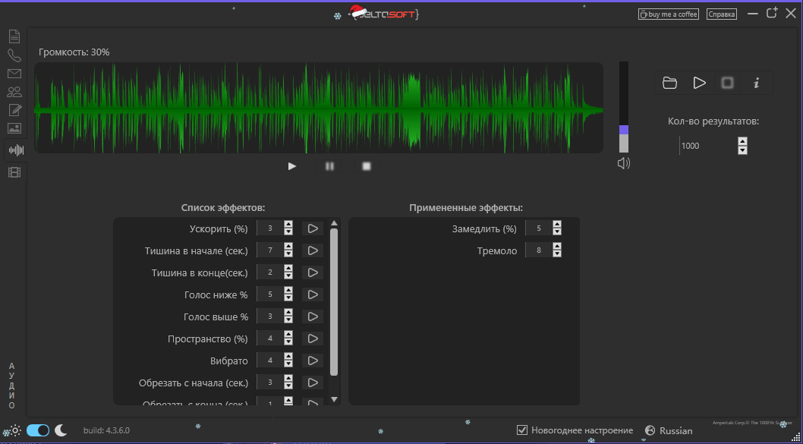803x444 pixels.
Task: Uncheck the Новогоднее настроение checkbox
Action: pyautogui.click(x=522, y=430)
